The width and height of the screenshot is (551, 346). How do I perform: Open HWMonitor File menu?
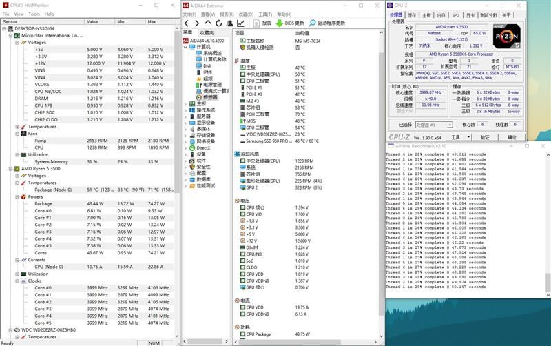click(x=6, y=14)
